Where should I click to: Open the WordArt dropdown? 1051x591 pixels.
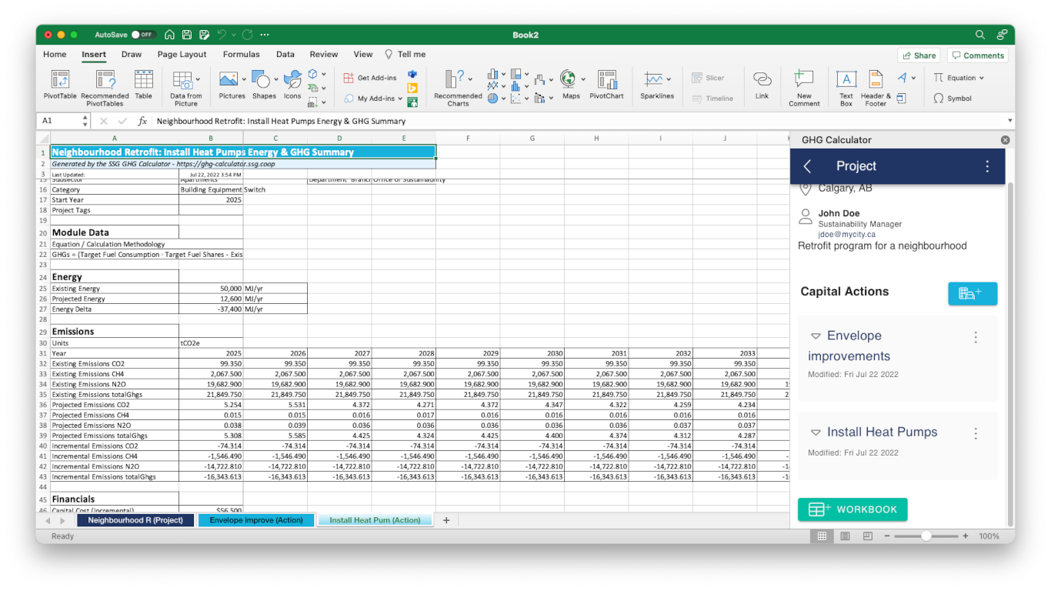pos(913,77)
